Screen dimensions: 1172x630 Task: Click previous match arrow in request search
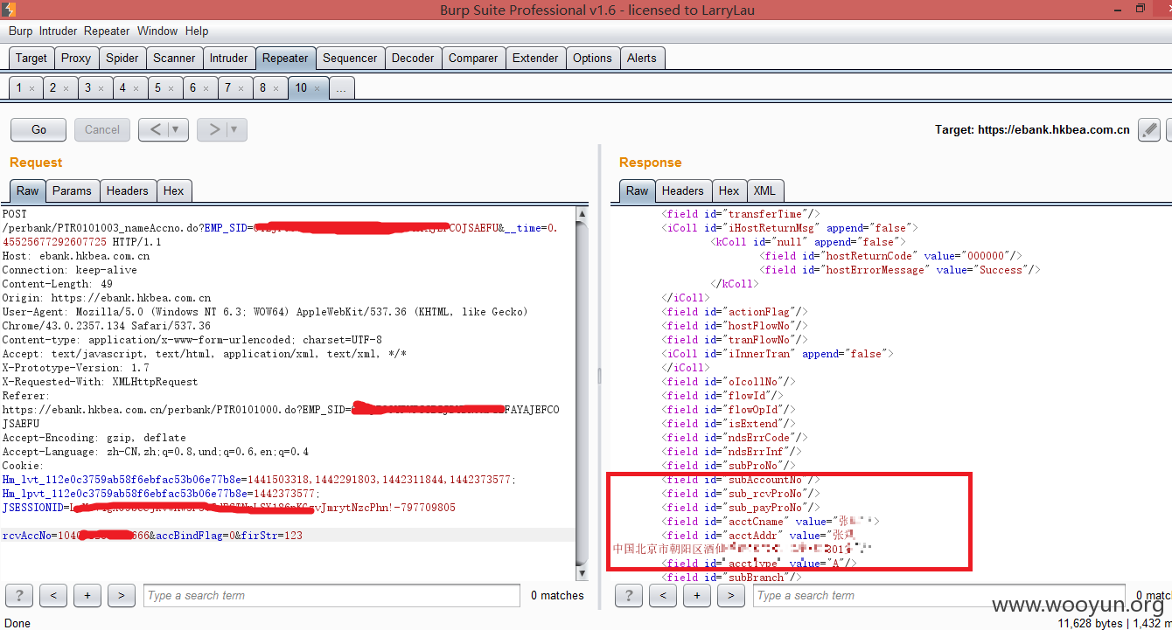53,595
